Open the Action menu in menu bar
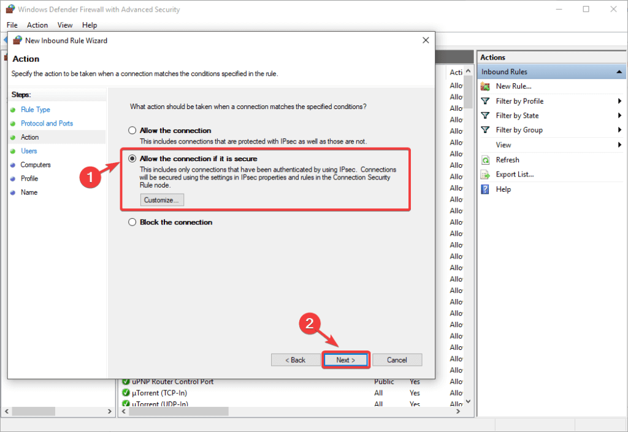 coord(37,25)
